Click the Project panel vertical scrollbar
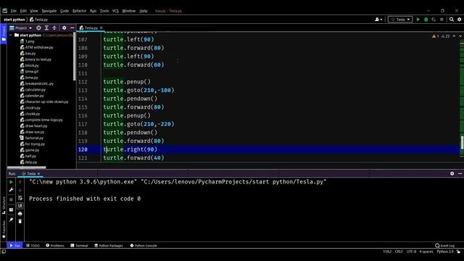 pyautogui.click(x=74, y=57)
